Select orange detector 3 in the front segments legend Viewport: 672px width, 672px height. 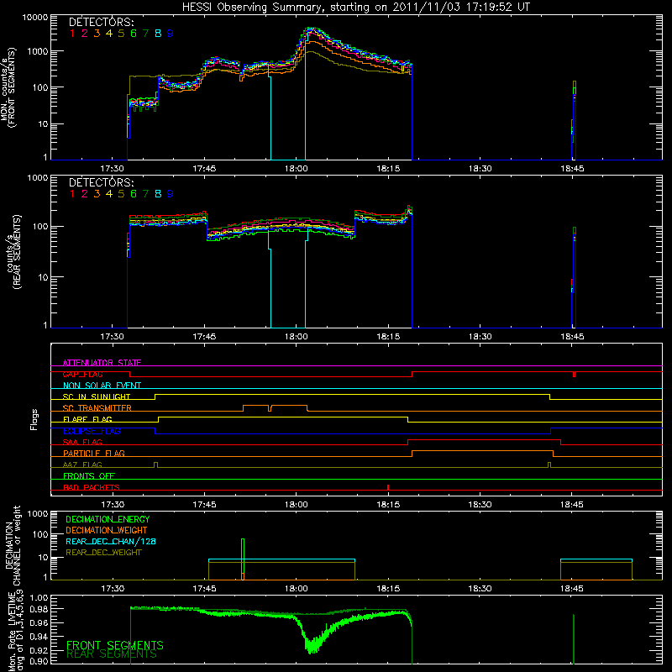97,34
